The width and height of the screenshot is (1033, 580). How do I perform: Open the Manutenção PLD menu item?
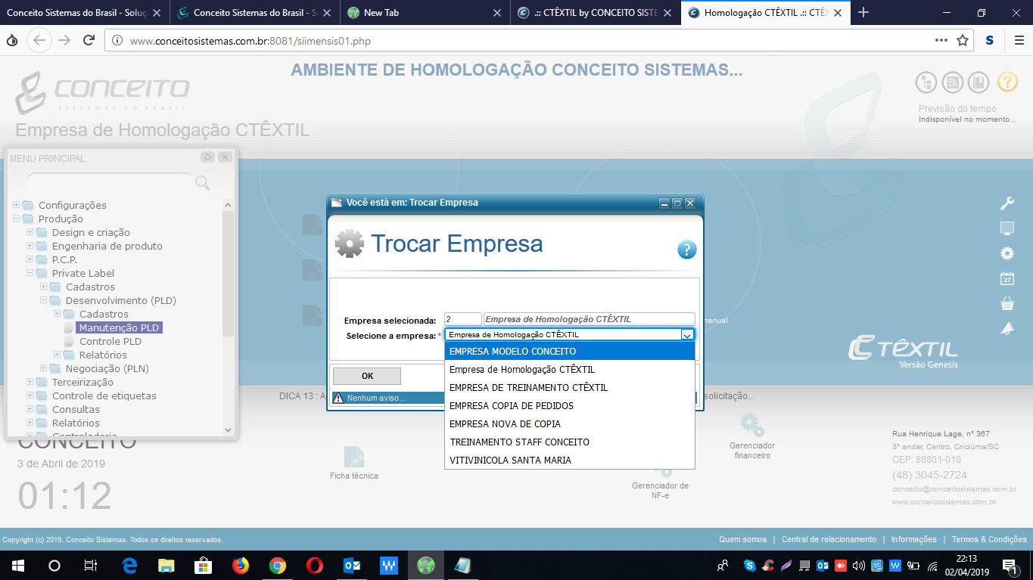pyautogui.click(x=119, y=327)
